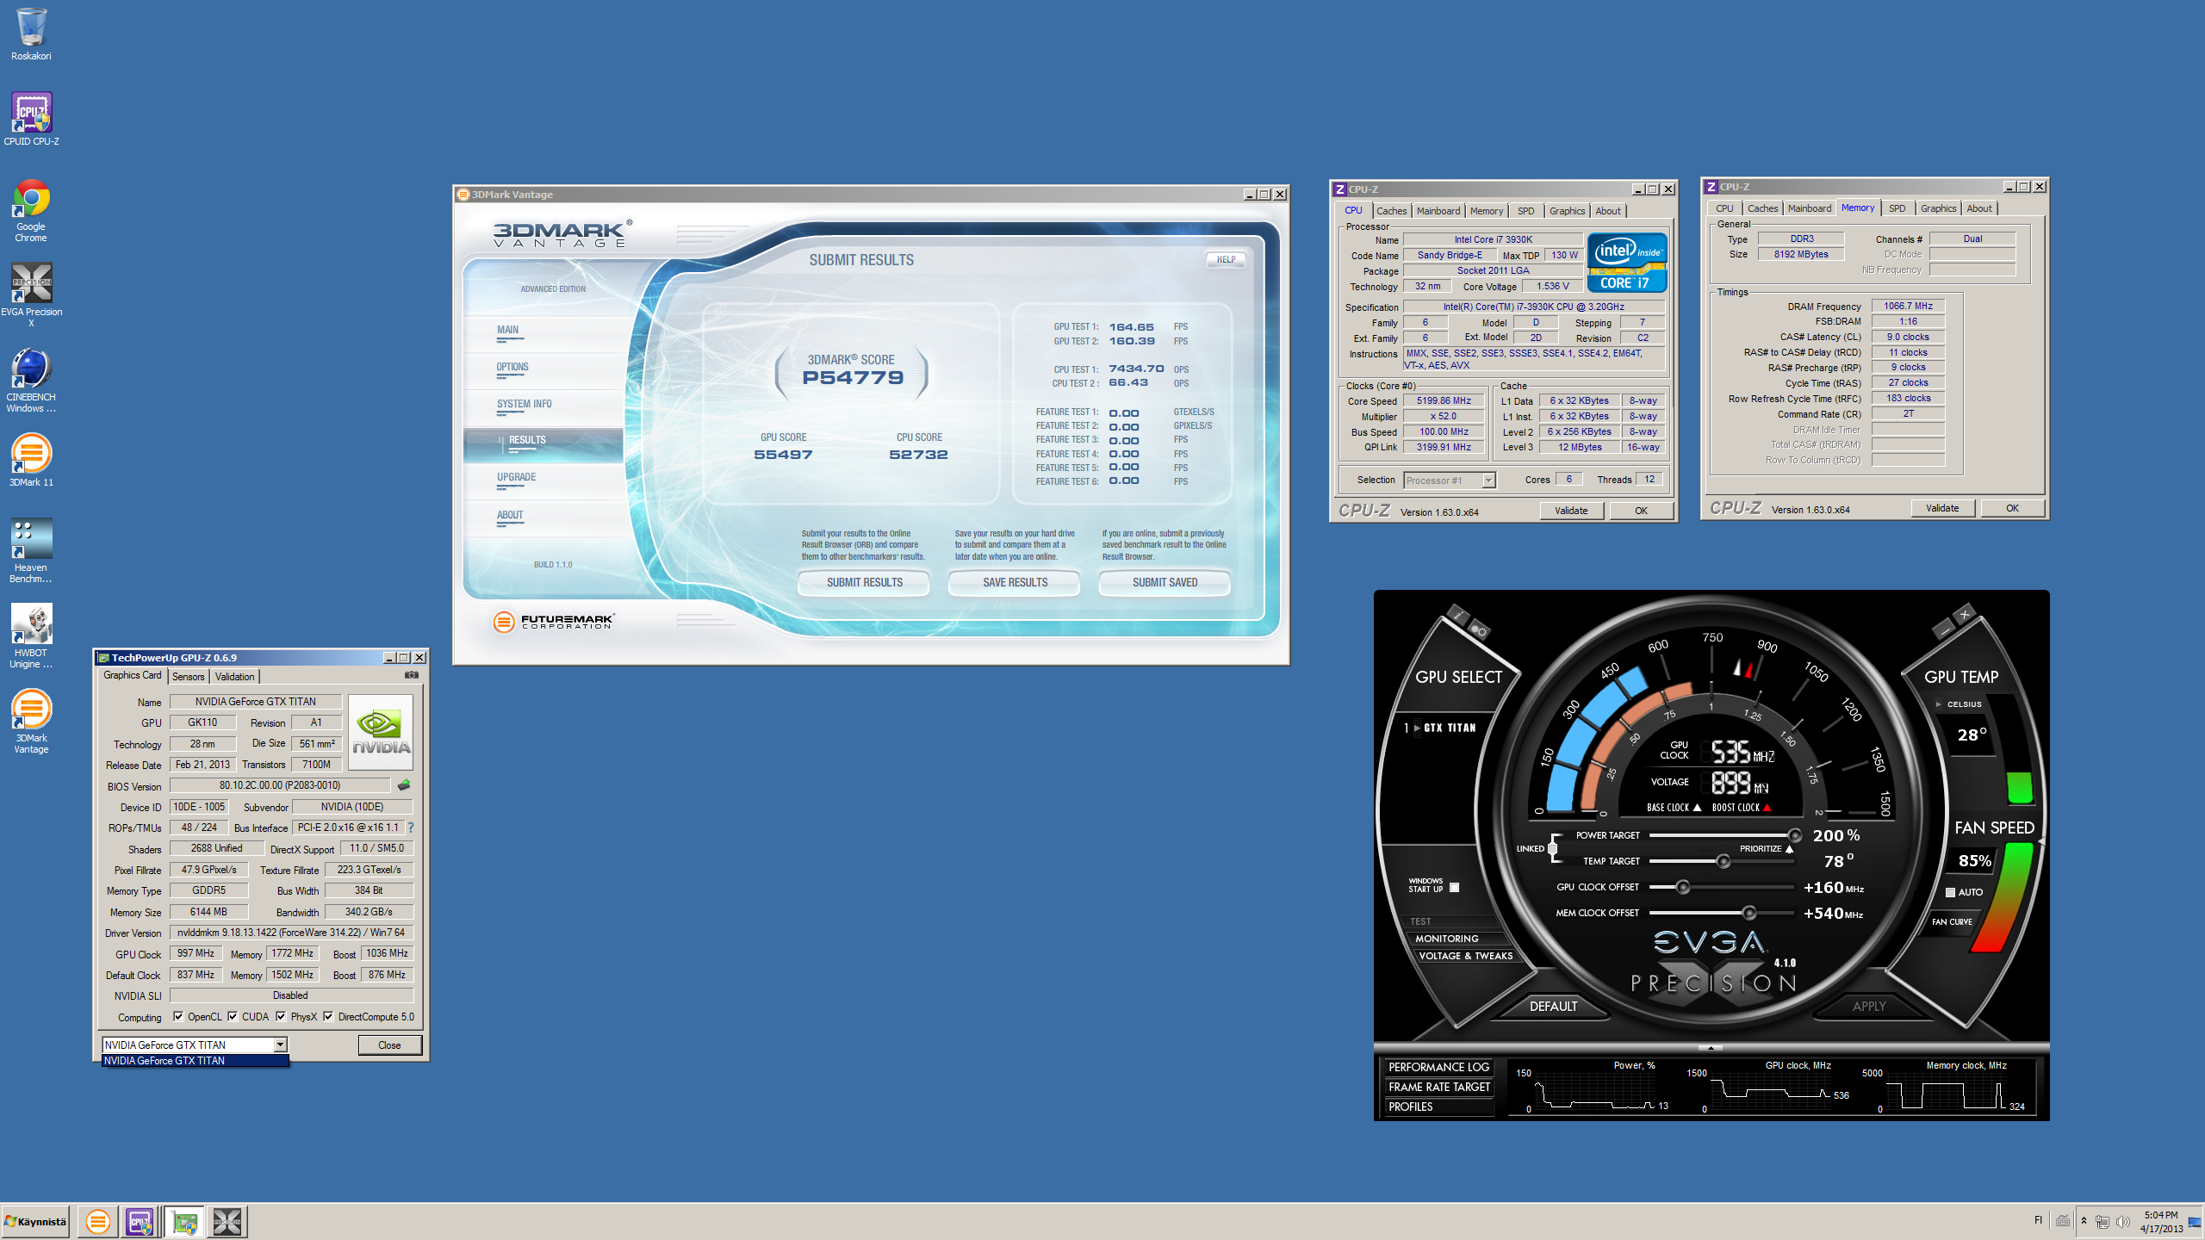The image size is (2205, 1240).
Task: Toggle CELSIUS temperature unit arrow
Action: (1938, 704)
